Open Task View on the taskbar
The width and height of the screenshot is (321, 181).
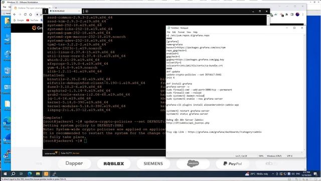tap(21, 174)
